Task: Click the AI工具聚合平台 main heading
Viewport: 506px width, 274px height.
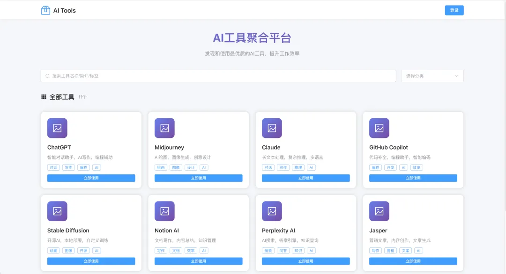Action: [x=252, y=38]
